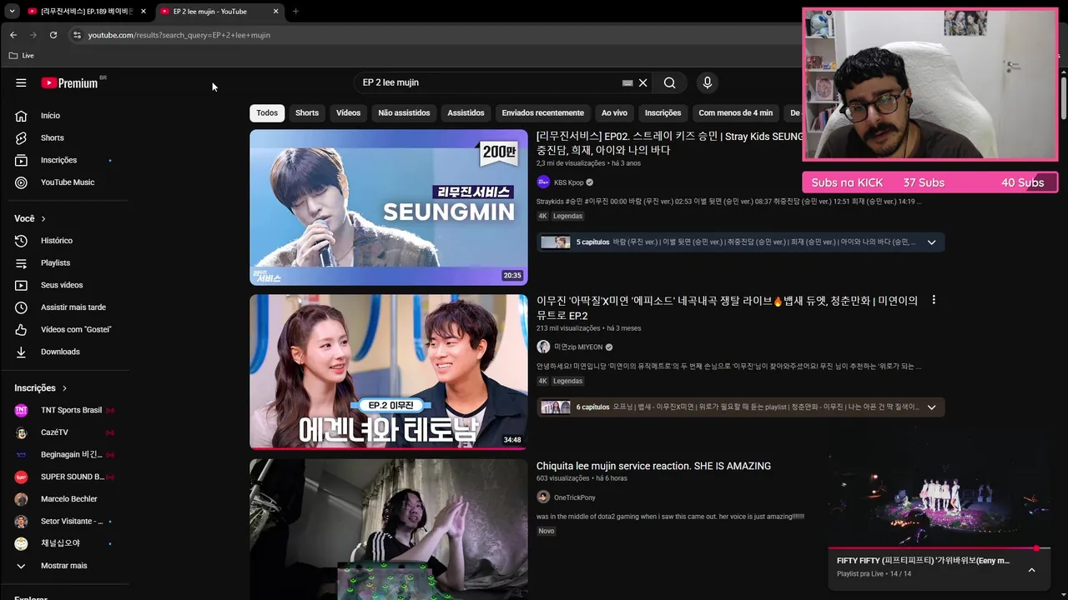Image resolution: width=1068 pixels, height=600 pixels.
Task: Expand Mostrar mais in subscriptions
Action: pyautogui.click(x=65, y=566)
